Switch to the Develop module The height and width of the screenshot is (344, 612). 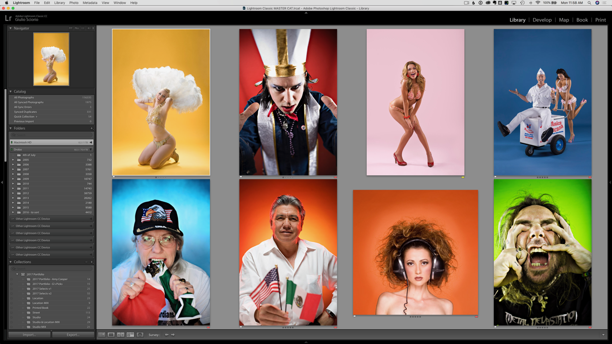click(542, 20)
